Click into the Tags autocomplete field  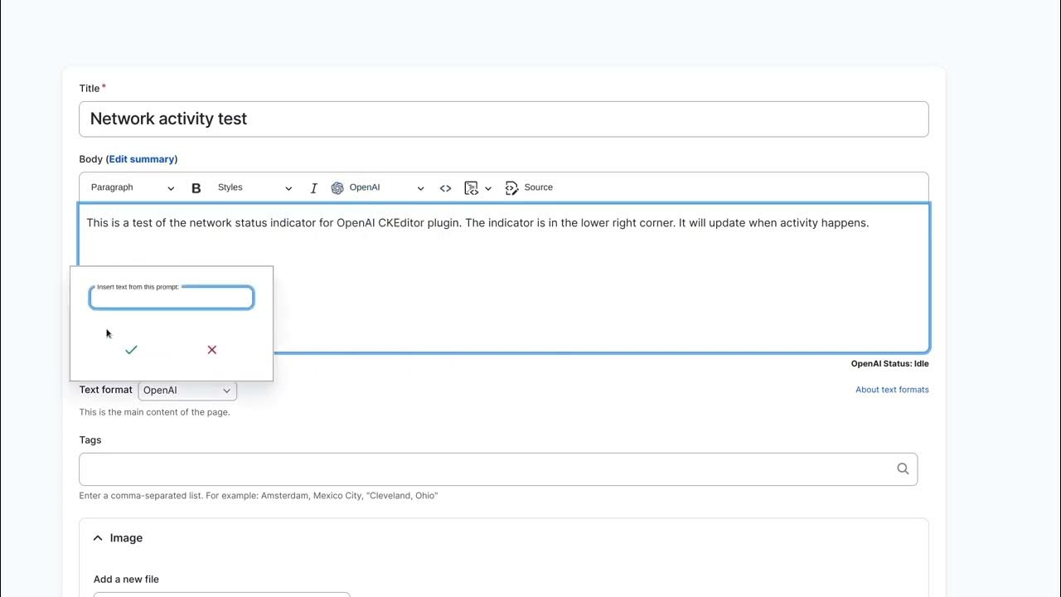tap(498, 469)
